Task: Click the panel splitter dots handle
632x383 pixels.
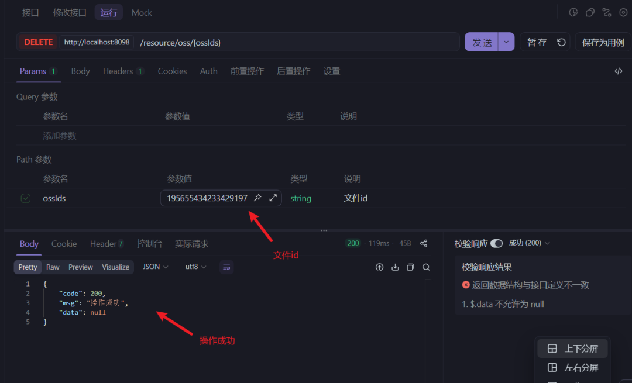Action: [x=324, y=230]
